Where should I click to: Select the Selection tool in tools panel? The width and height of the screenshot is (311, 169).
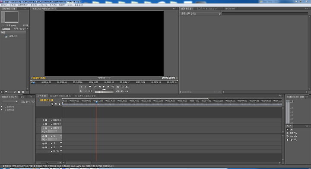coord(288,130)
